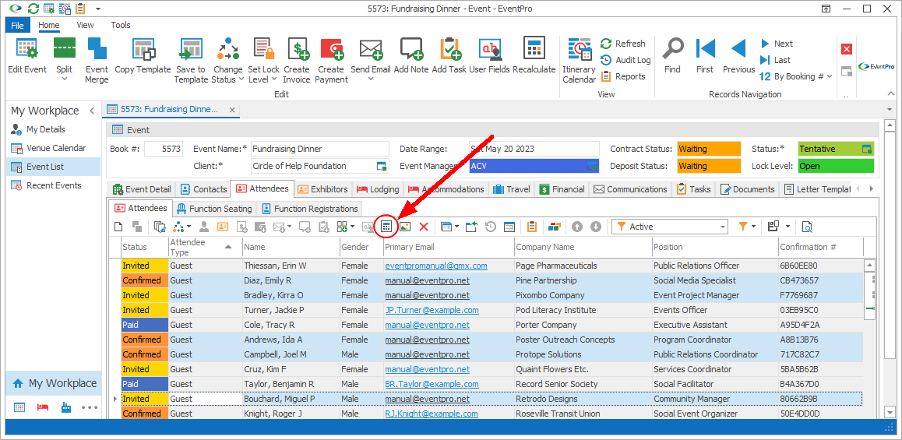Click the Event Name input field
This screenshot has width=902, height=440.
pyautogui.click(x=320, y=149)
